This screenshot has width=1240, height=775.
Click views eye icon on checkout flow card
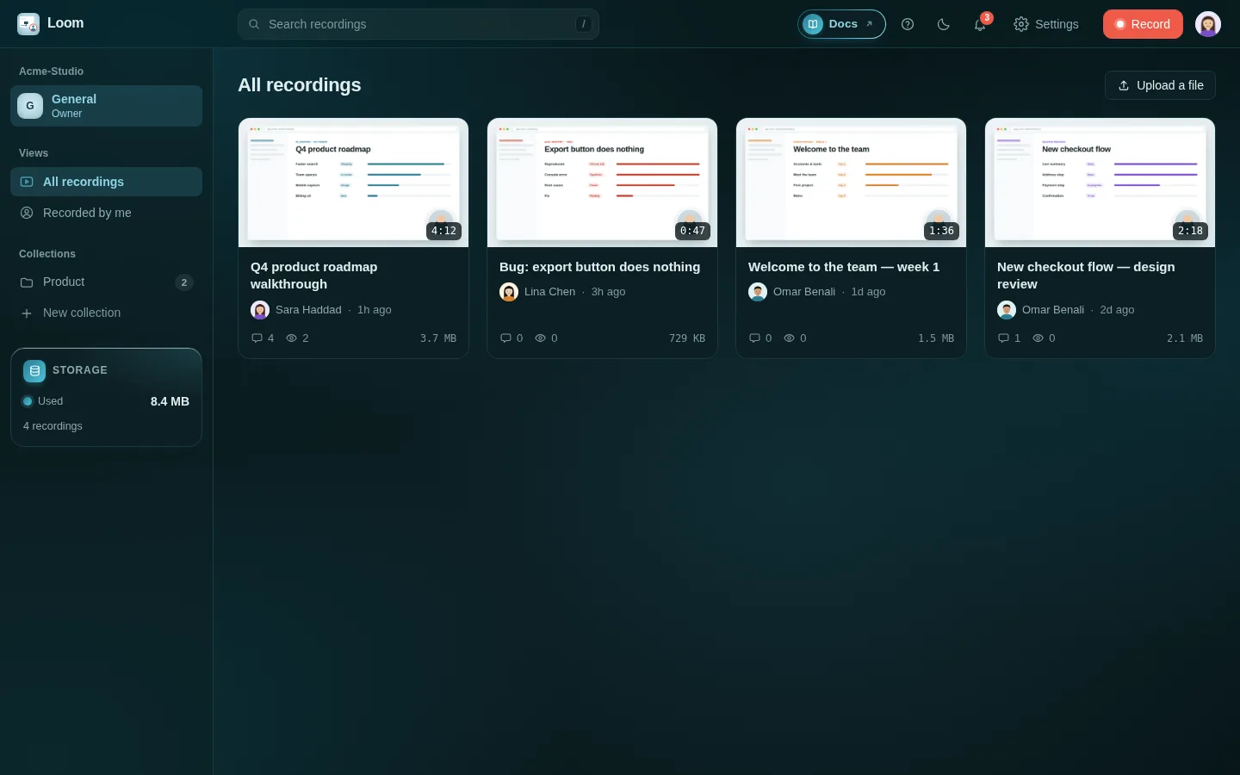(x=1038, y=338)
